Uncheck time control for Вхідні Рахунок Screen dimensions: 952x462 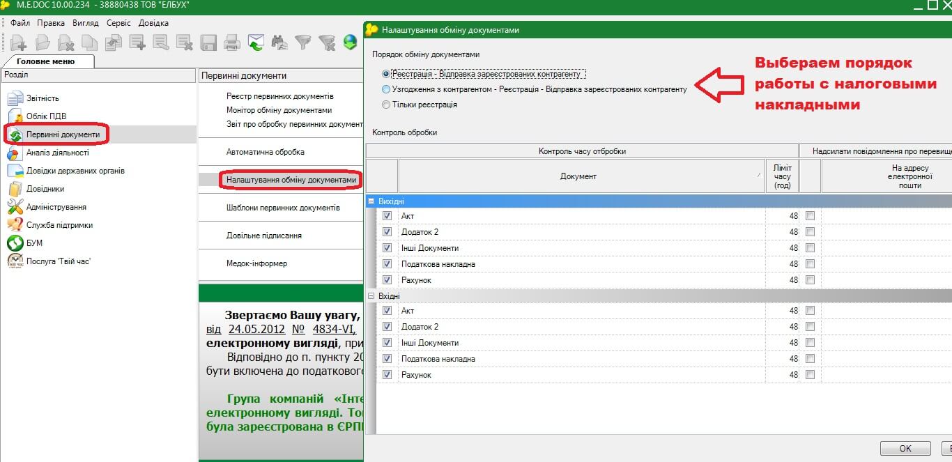pos(387,375)
